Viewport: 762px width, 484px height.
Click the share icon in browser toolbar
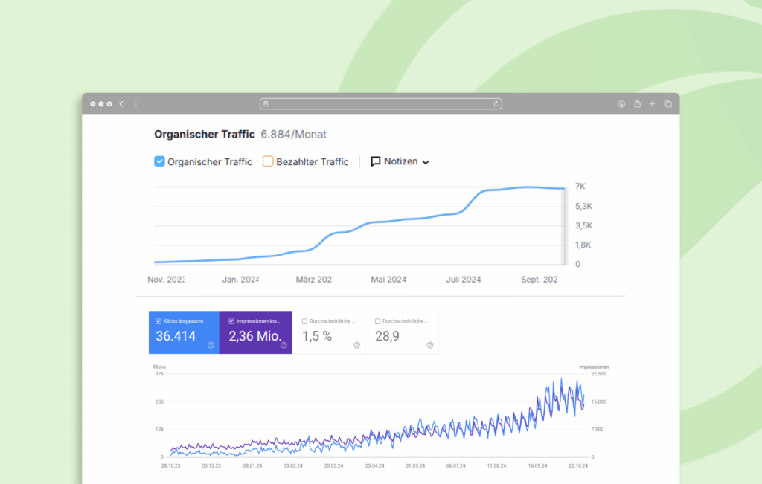pos(637,104)
